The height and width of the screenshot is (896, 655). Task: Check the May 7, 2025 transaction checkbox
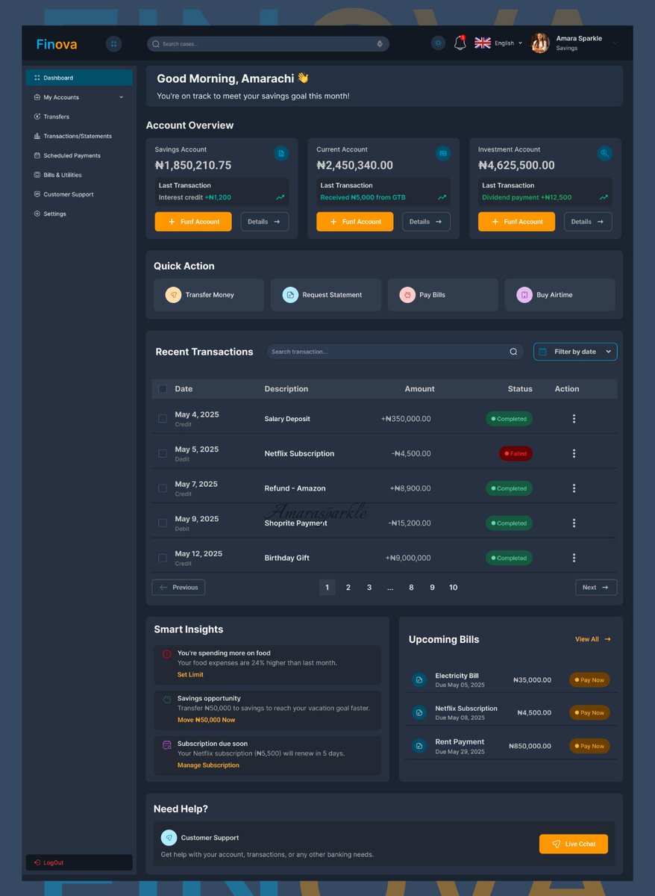[163, 488]
